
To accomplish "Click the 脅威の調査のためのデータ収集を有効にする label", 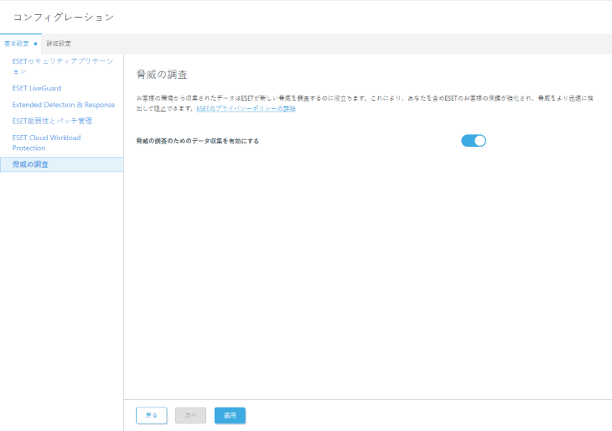I will pyautogui.click(x=198, y=141).
